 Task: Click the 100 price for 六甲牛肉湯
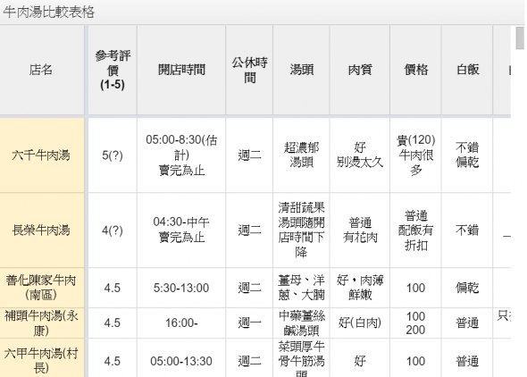pos(415,358)
